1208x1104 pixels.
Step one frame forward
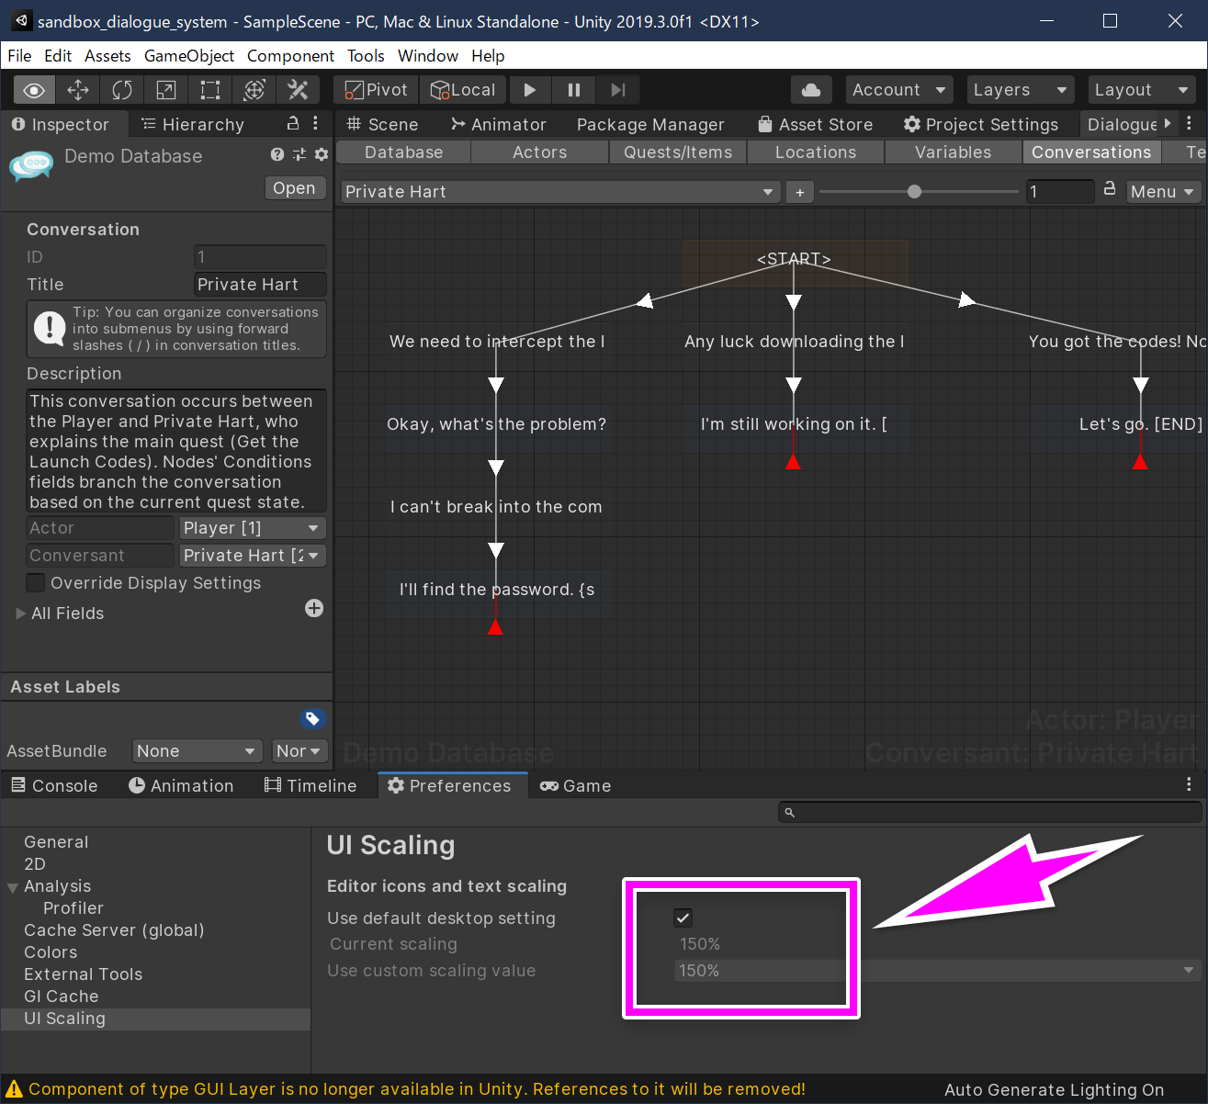pyautogui.click(x=618, y=90)
